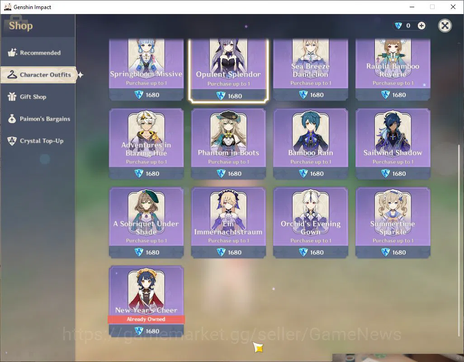Pick the Summertime Sparkle outfit

(393, 223)
